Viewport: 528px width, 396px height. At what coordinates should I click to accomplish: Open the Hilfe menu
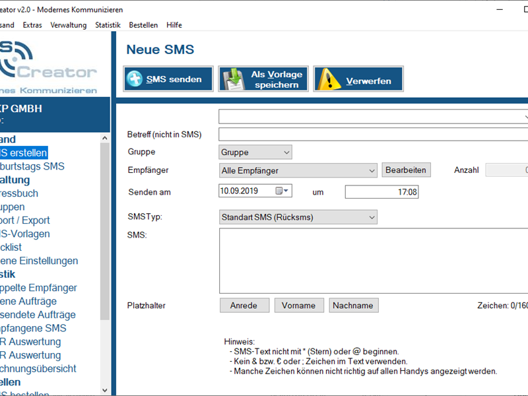click(174, 25)
